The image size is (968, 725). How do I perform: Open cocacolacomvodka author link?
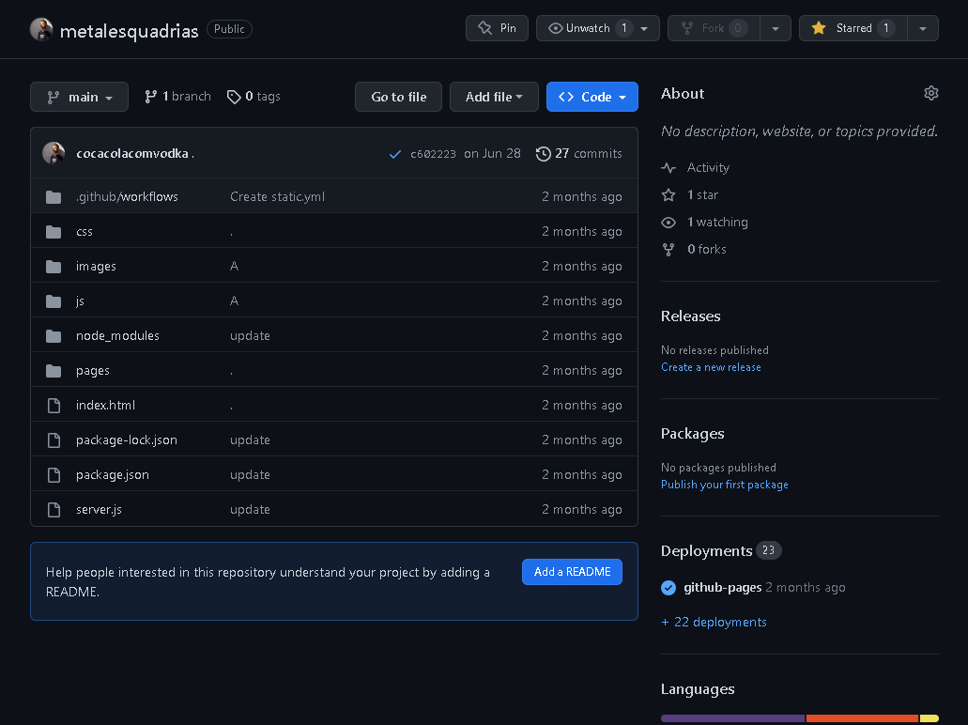tap(132, 154)
